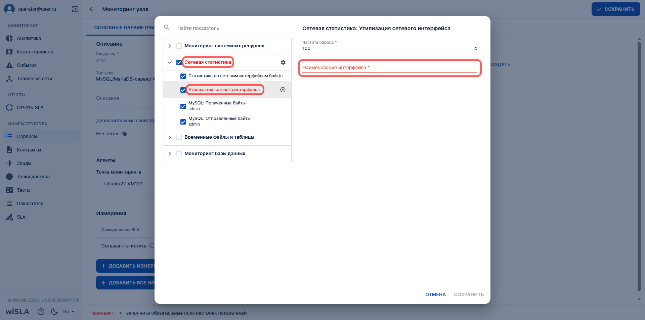Image resolution: width=645 pixels, height=320 pixels.
Task: Uncheck Утилизация сетевого интерфейса checkbox
Action: pos(183,90)
